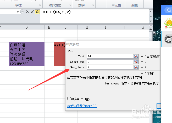Collapse dialog via Start_num range selector icon

pos(136,62)
